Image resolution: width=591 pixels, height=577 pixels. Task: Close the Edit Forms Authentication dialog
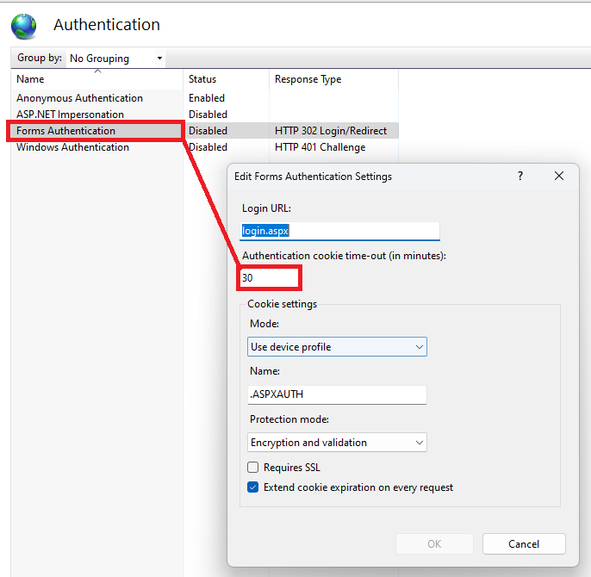point(559,176)
